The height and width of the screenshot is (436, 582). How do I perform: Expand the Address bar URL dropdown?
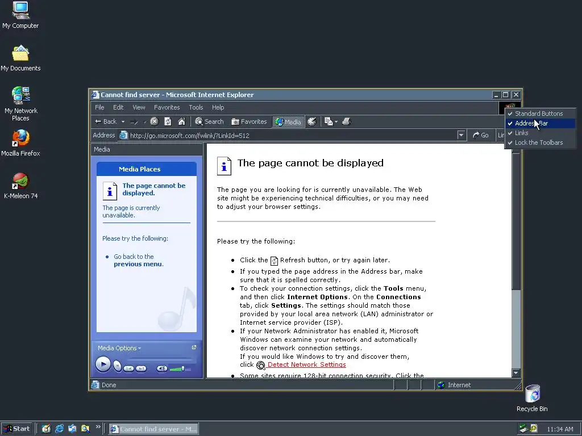[x=461, y=135]
